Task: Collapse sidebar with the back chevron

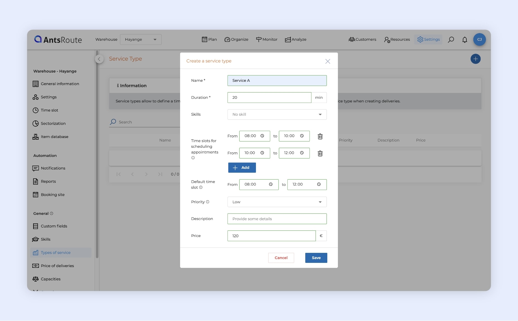Action: (x=99, y=59)
